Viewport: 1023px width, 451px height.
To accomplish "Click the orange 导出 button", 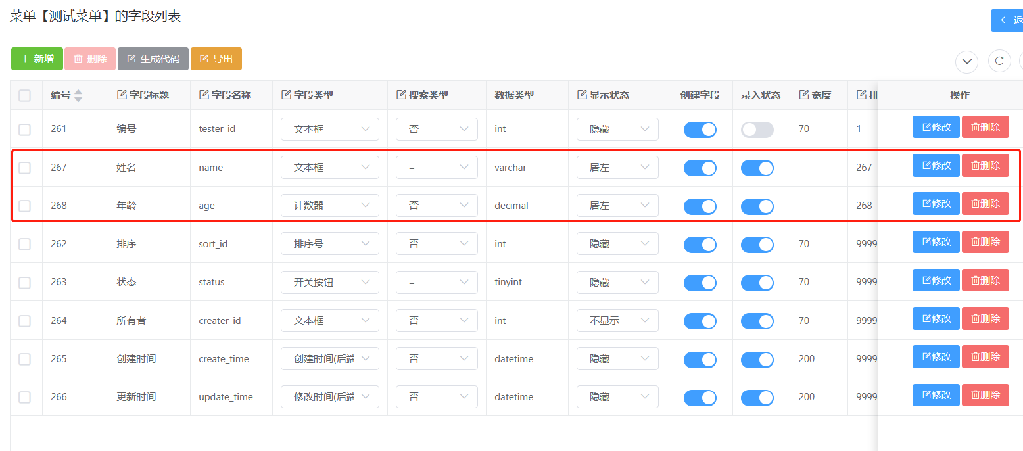I will pyautogui.click(x=216, y=59).
